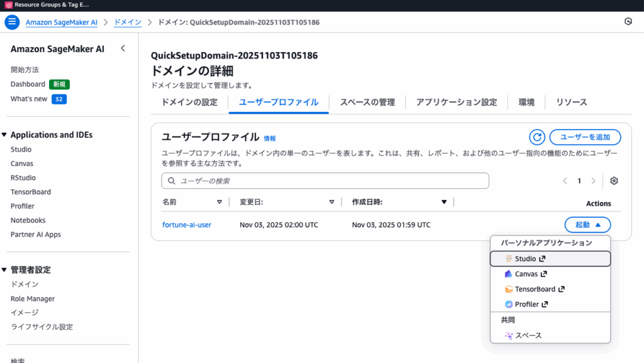Switch to the ドメインの設定 tab

pyautogui.click(x=189, y=102)
